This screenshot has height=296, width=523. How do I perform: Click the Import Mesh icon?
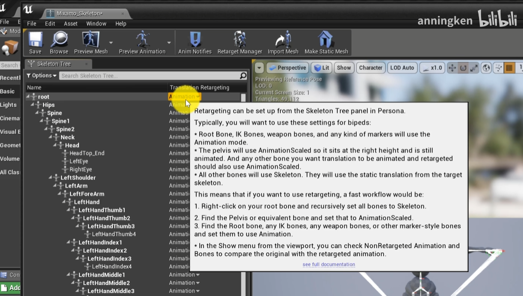(283, 42)
